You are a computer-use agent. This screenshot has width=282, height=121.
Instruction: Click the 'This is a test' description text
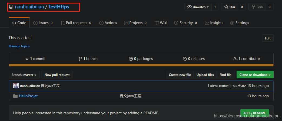click(20, 38)
